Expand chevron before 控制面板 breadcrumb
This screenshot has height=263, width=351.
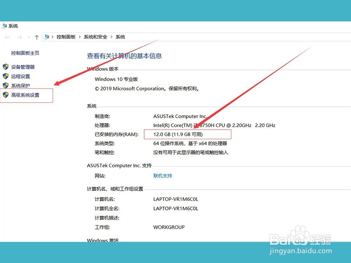pyautogui.click(x=53, y=37)
